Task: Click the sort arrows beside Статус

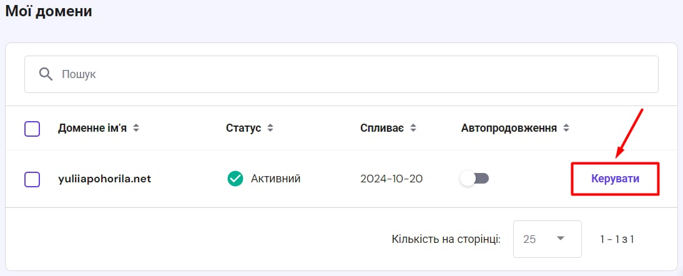Action: pos(270,129)
